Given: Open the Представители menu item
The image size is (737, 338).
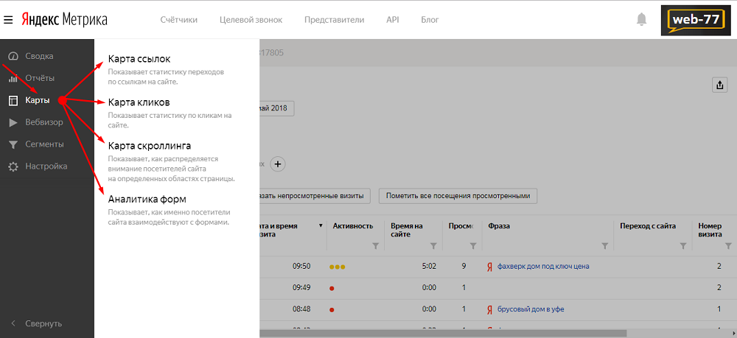Looking at the screenshot, I should [334, 20].
